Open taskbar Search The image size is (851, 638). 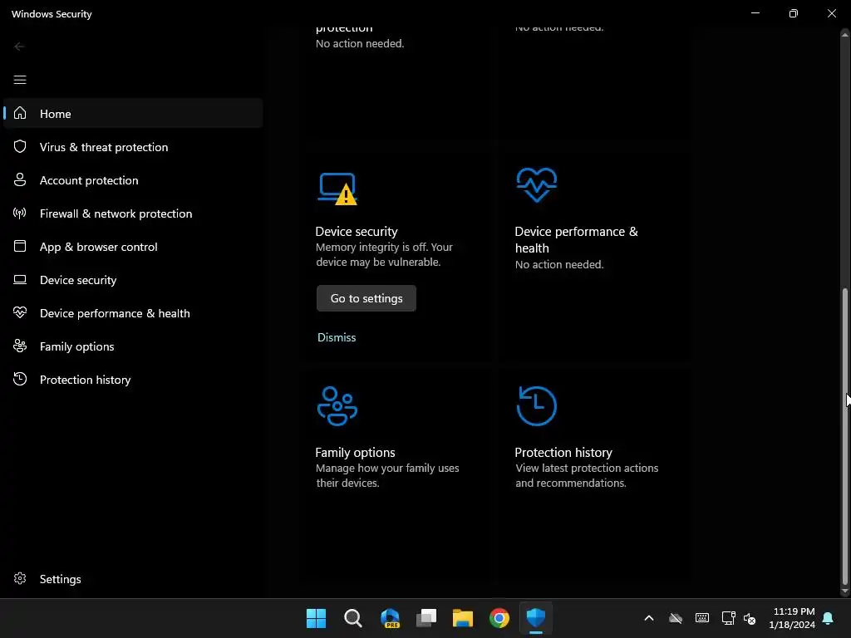pos(352,618)
